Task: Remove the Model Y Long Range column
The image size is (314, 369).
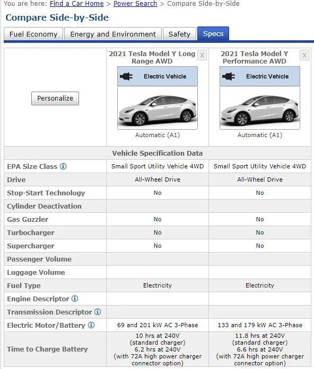Action: point(202,55)
